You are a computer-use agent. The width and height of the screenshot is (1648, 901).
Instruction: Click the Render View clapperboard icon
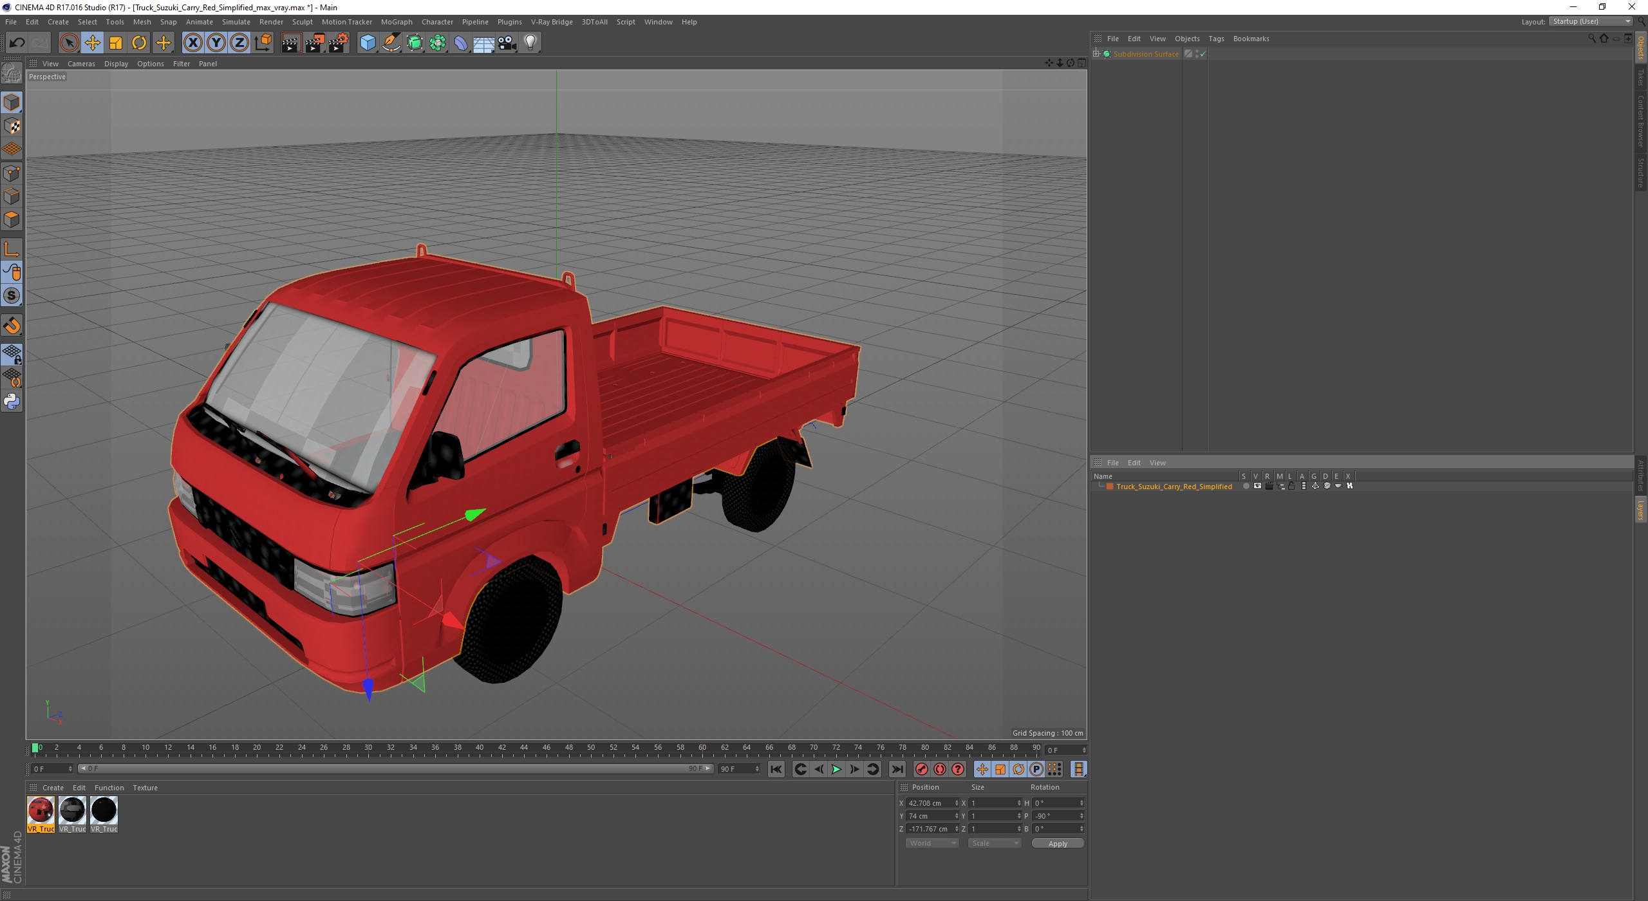pos(291,43)
